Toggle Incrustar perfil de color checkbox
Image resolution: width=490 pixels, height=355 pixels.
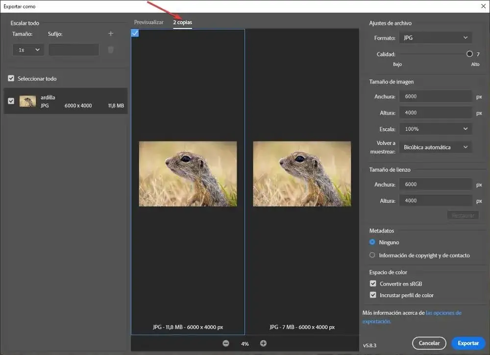(x=373, y=295)
